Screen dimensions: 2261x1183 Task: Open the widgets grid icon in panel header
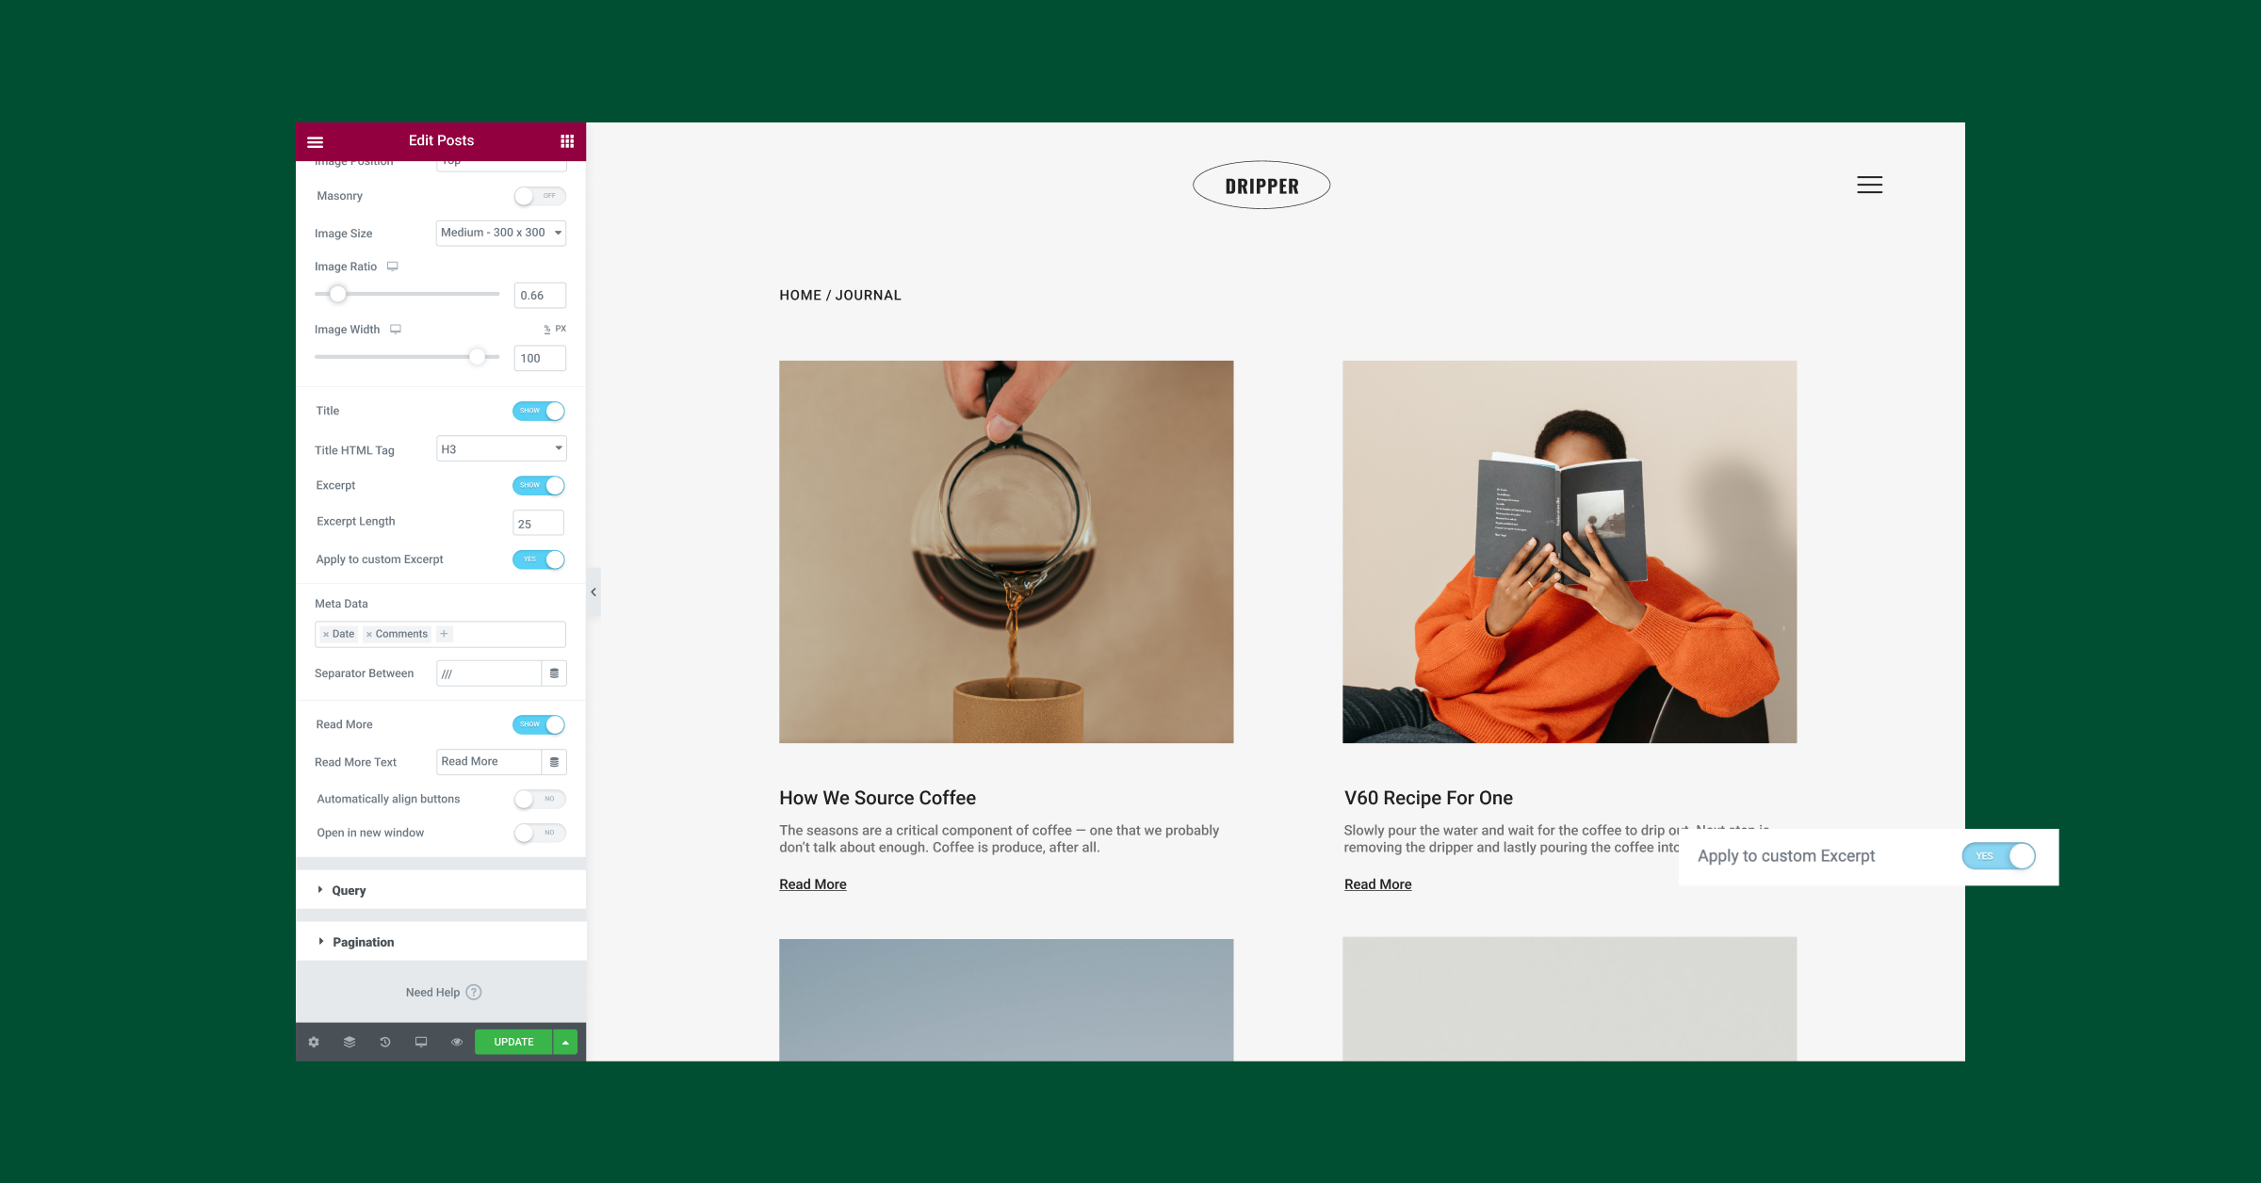[567, 141]
